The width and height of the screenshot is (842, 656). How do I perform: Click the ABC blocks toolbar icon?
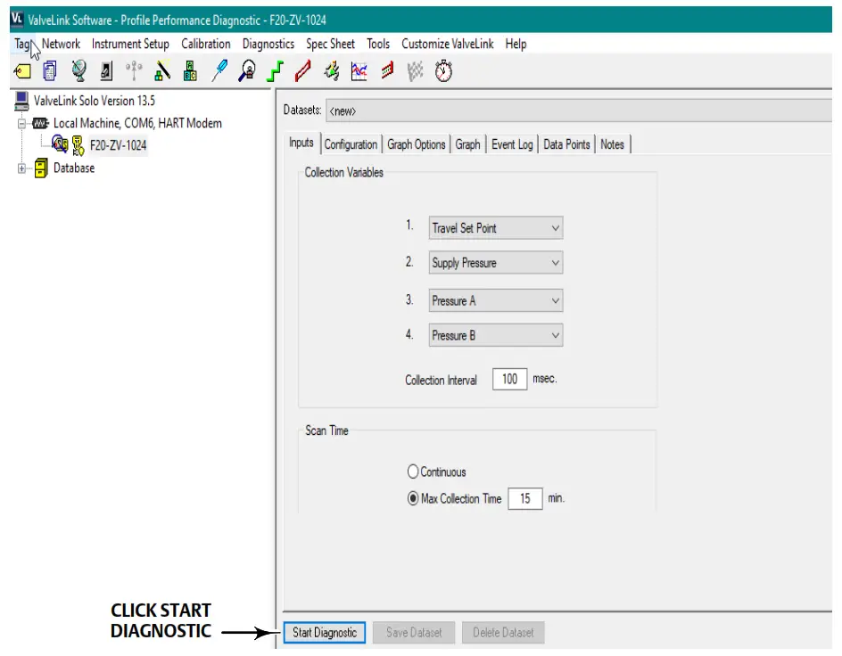click(x=190, y=70)
